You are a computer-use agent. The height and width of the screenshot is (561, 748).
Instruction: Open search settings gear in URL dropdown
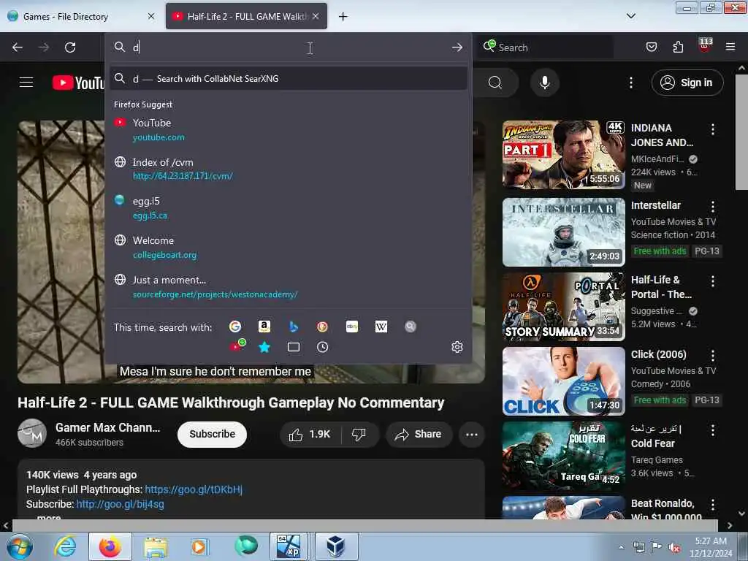pyautogui.click(x=457, y=347)
